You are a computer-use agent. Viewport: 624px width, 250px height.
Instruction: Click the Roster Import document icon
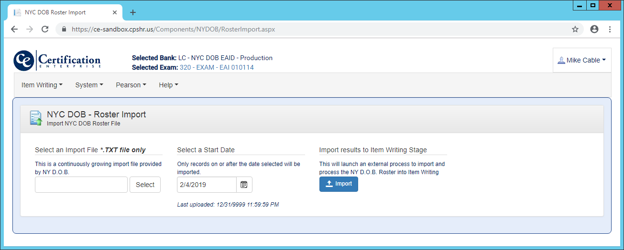(x=36, y=118)
